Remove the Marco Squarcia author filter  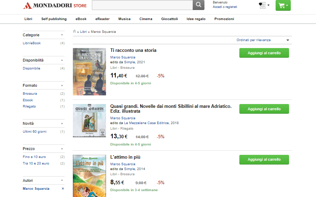pyautogui.click(x=63, y=188)
